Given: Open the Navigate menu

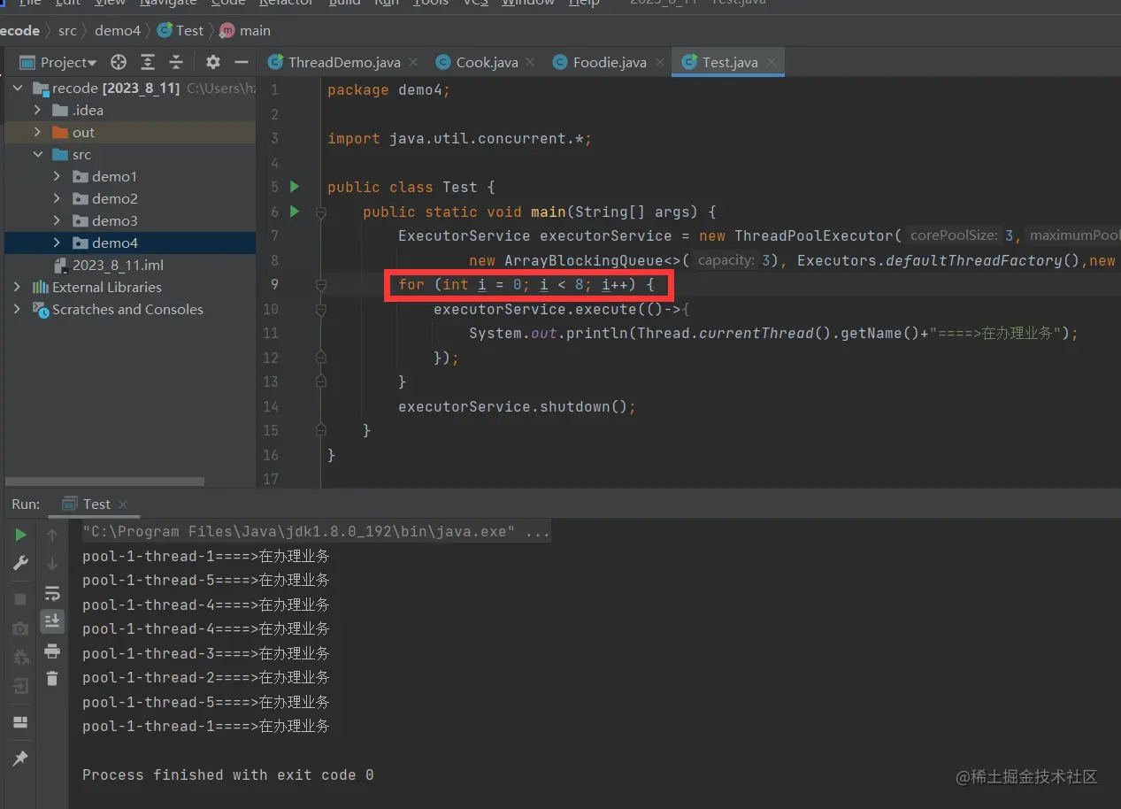Looking at the screenshot, I should click(168, 3).
